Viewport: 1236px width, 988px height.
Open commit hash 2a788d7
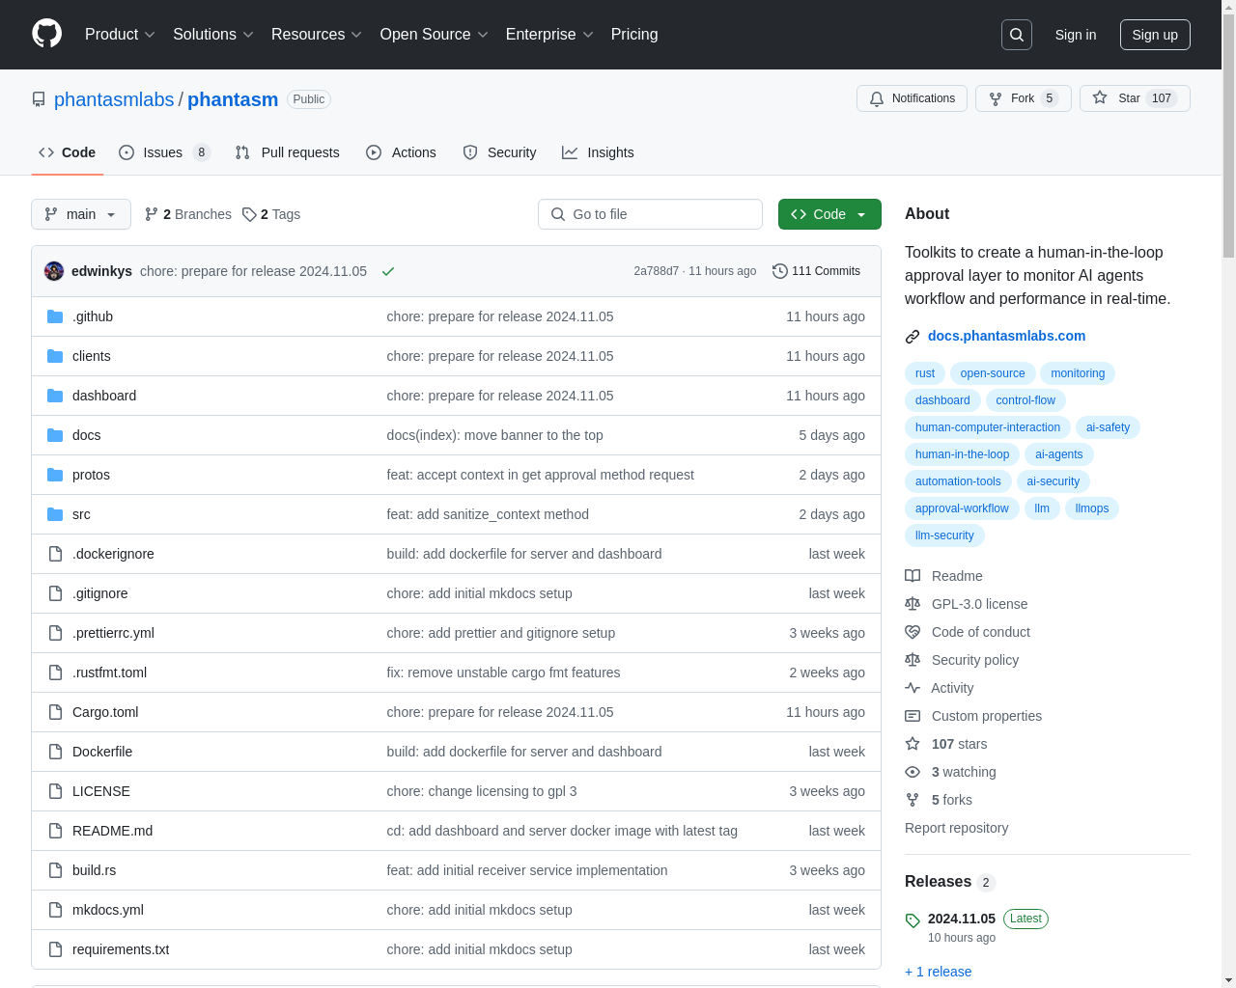pos(656,271)
